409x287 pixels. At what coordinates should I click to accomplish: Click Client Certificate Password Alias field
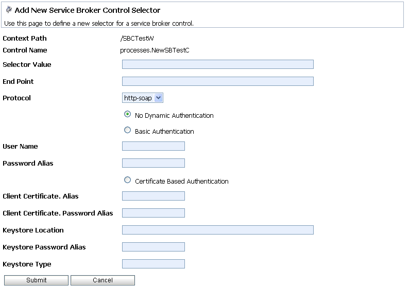click(154, 213)
